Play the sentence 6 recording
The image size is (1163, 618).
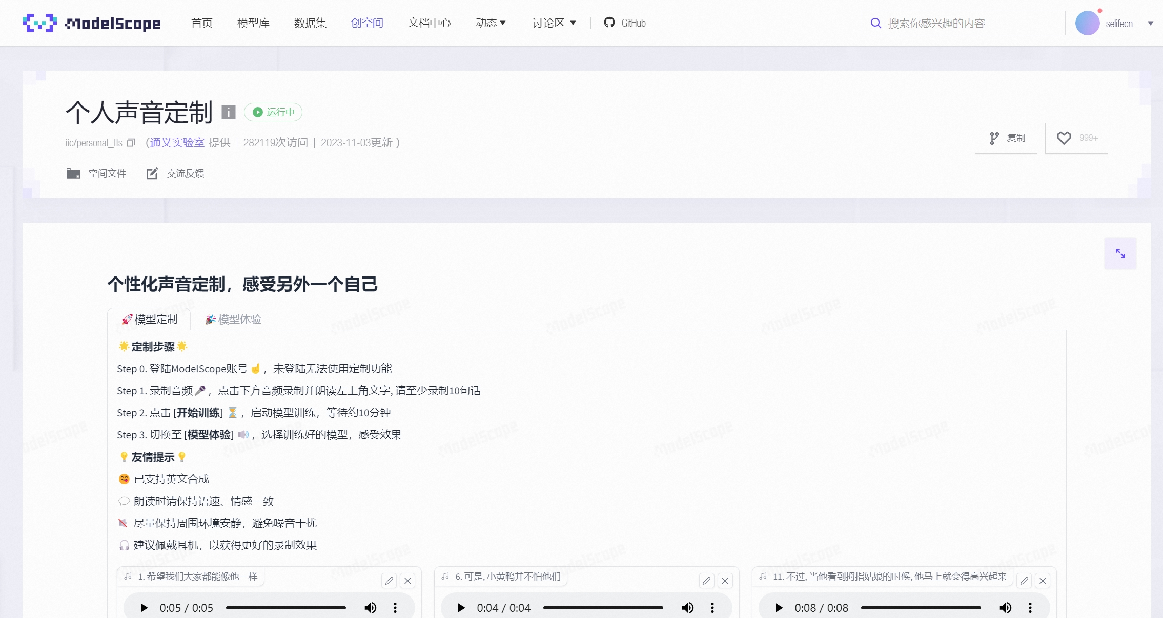[461, 608]
